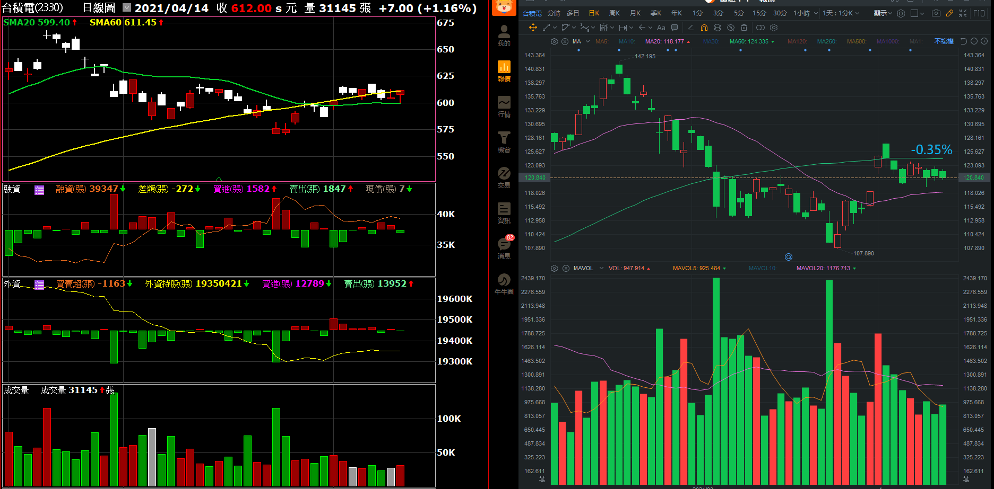Zoom out chart with the minus circle
The width and height of the screenshot is (994, 489).
tap(974, 41)
